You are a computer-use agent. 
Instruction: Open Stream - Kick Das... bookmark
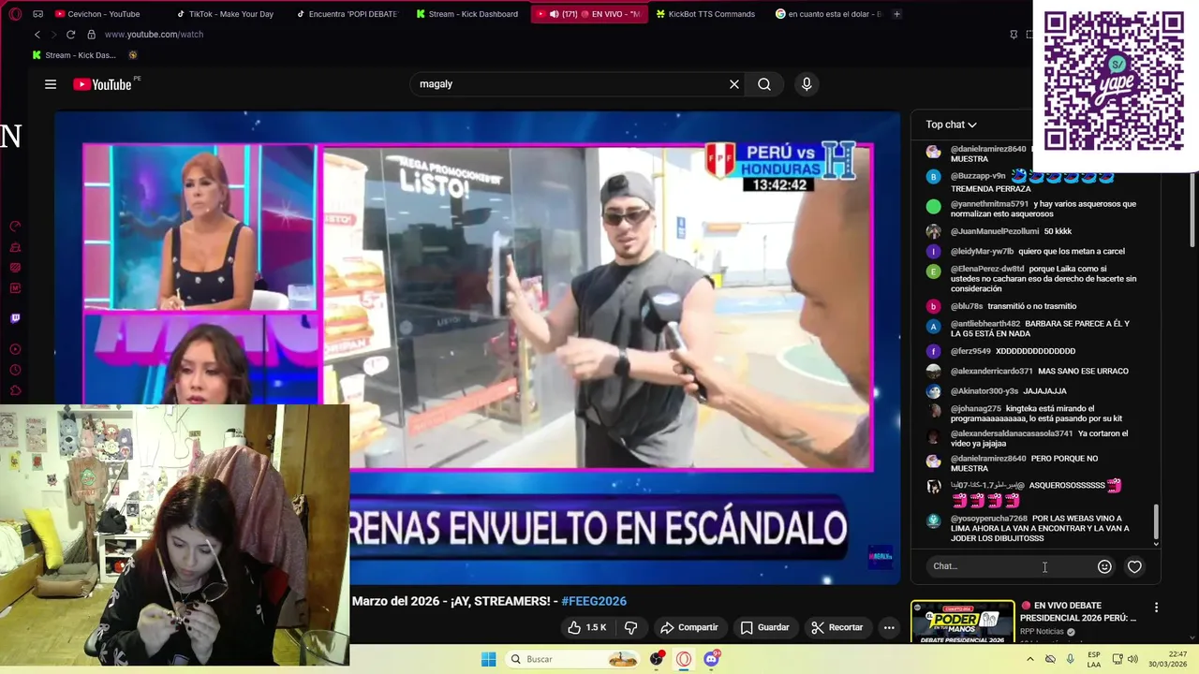pos(72,55)
